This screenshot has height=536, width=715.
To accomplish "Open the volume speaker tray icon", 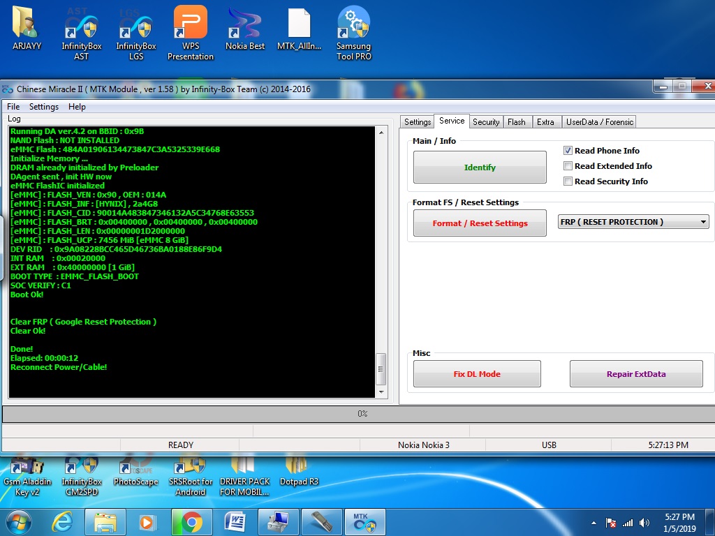I will tap(644, 523).
